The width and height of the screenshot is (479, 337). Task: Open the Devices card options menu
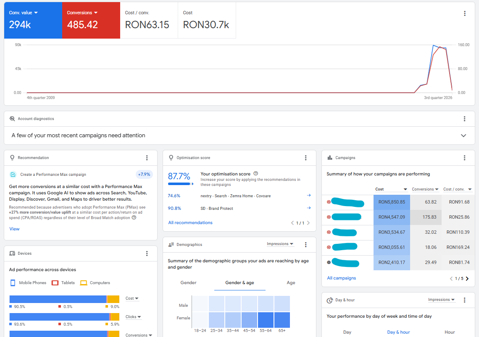(147, 253)
